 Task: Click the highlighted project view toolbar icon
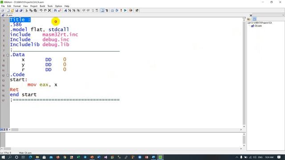point(102,11)
